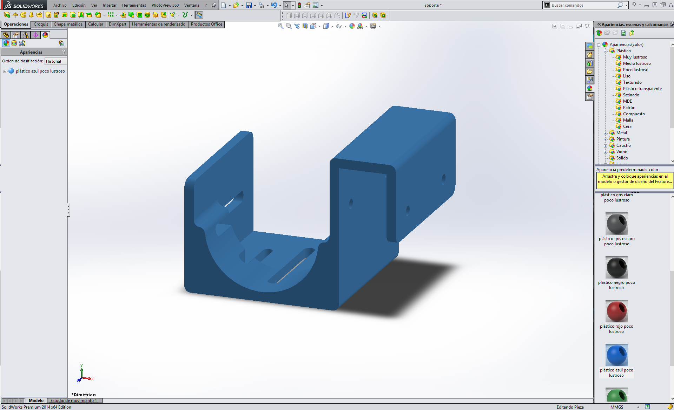Open the Herramientas menu

[x=134, y=5]
